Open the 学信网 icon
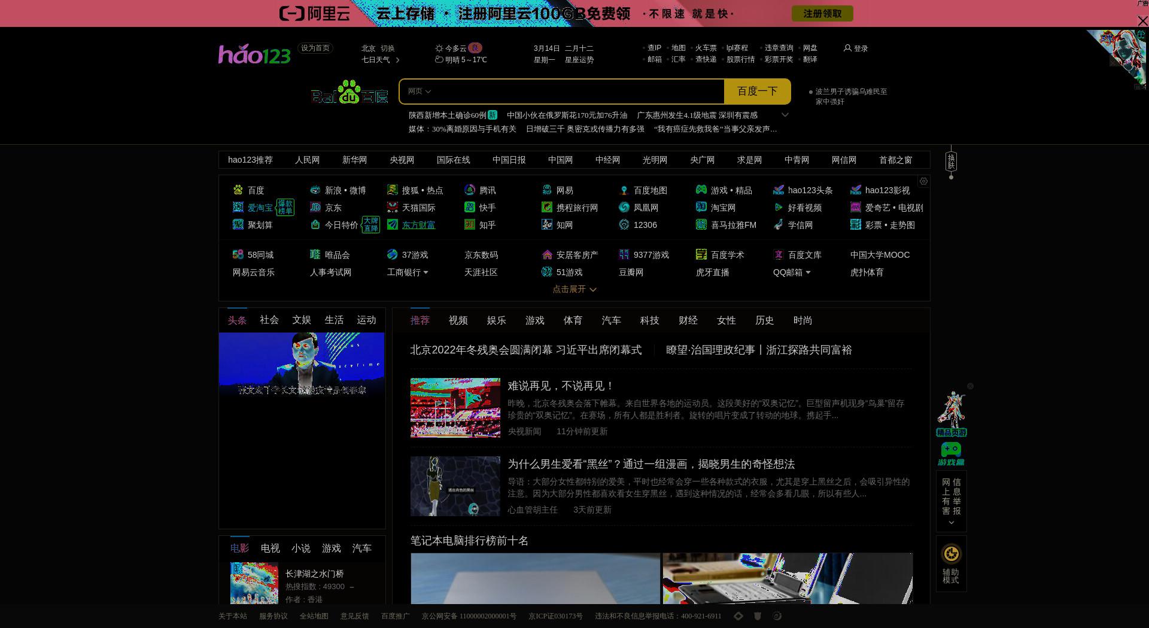 coord(779,225)
